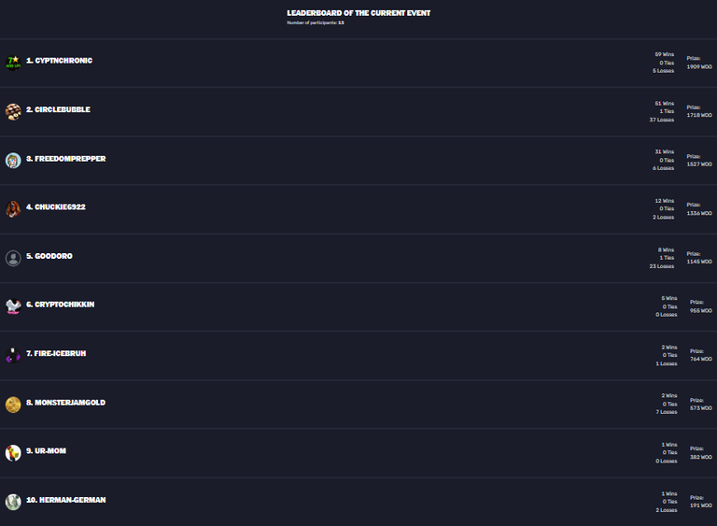
Task: Click CRYPTOCHIKKIN's chicken avatar icon
Action: point(13,306)
